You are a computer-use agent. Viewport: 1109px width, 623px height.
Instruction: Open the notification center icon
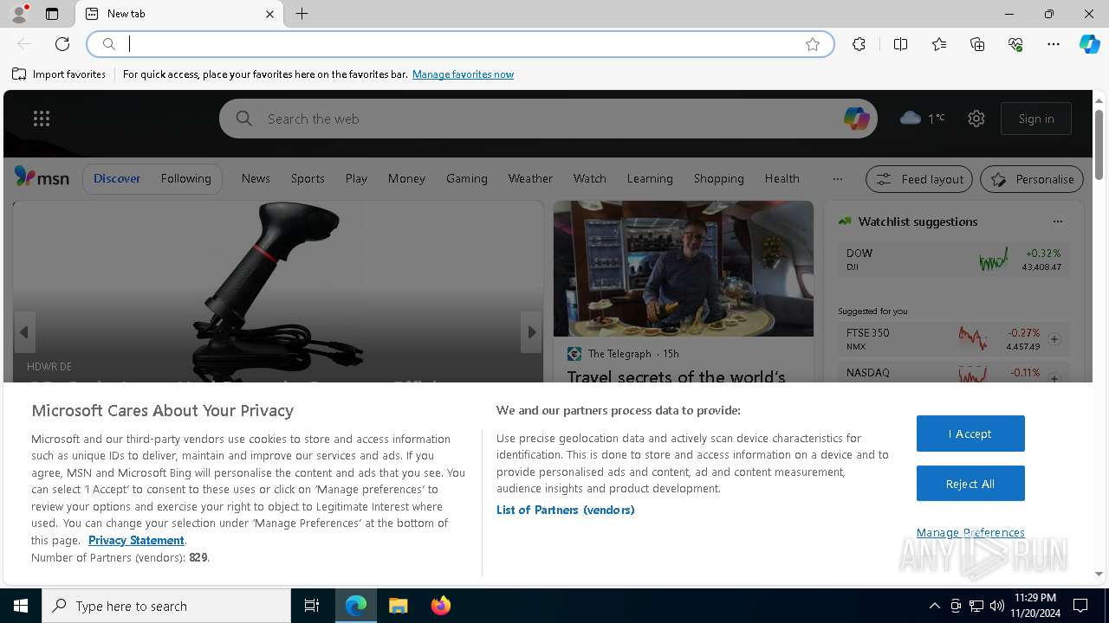point(1080,606)
